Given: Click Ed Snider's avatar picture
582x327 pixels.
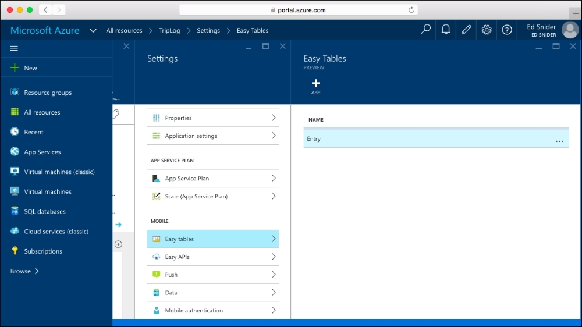Looking at the screenshot, I should 570,30.
